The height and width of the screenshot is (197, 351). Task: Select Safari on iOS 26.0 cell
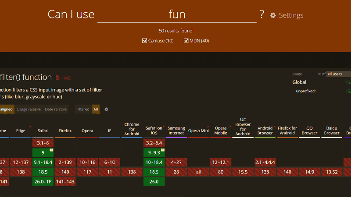pyautogui.click(x=154, y=182)
